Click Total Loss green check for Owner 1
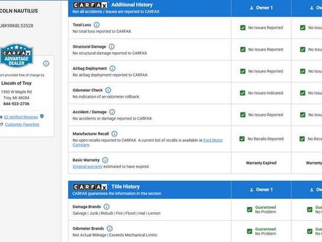This screenshot has width=322, height=242. 243,28
